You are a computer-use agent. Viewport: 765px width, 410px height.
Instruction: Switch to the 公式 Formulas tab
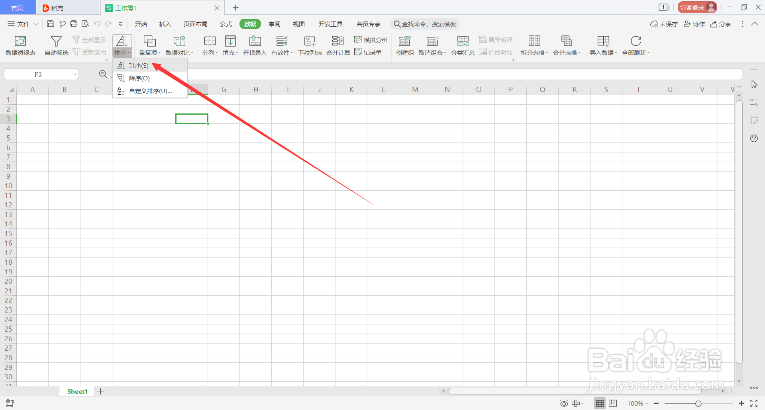pyautogui.click(x=226, y=24)
